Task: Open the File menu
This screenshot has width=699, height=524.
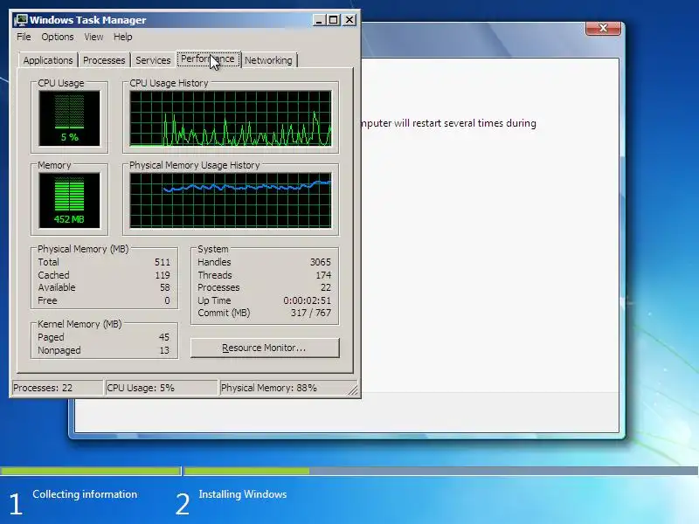Action: pyautogui.click(x=24, y=37)
